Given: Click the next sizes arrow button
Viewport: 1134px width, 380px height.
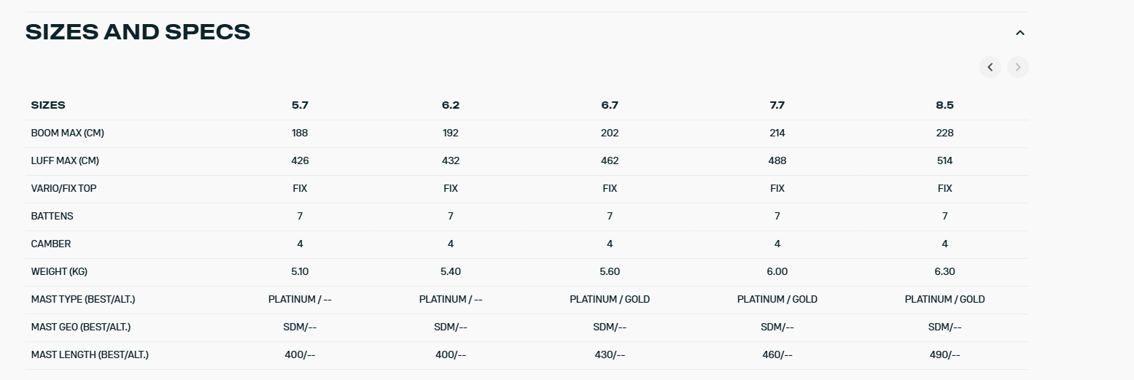Looking at the screenshot, I should click(1017, 67).
